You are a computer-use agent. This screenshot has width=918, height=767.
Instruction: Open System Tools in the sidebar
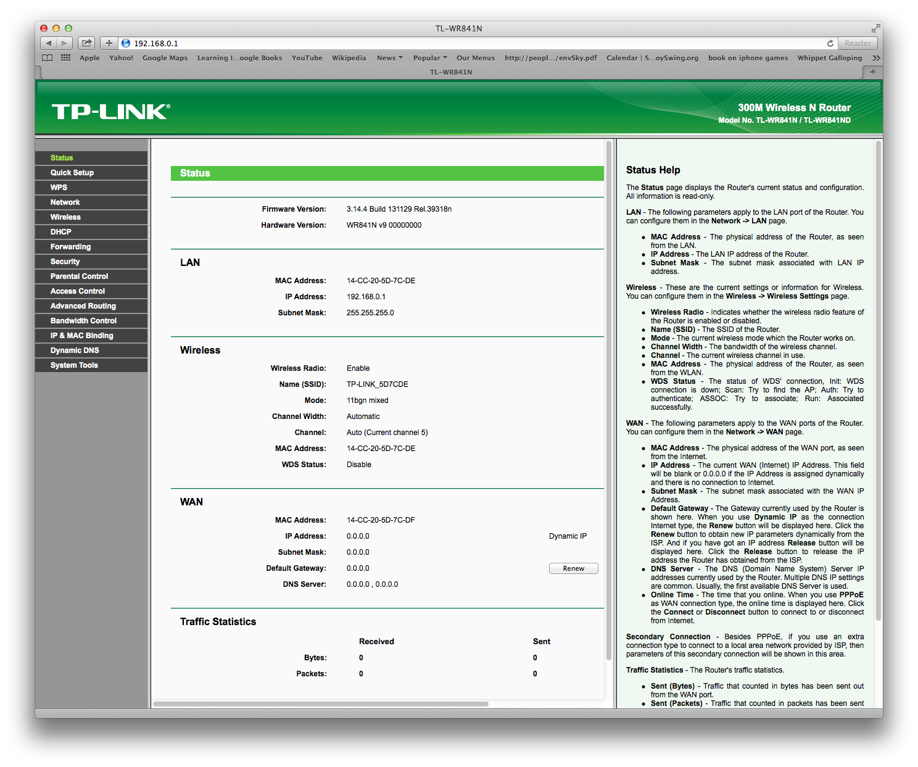tap(91, 365)
